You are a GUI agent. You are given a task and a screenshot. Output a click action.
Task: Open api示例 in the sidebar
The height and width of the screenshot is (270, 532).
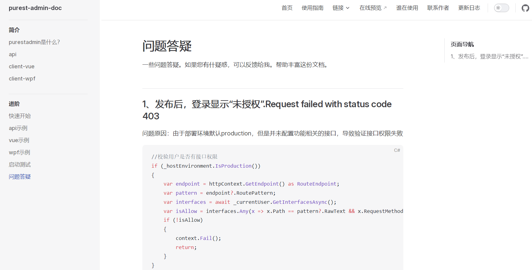(x=18, y=128)
